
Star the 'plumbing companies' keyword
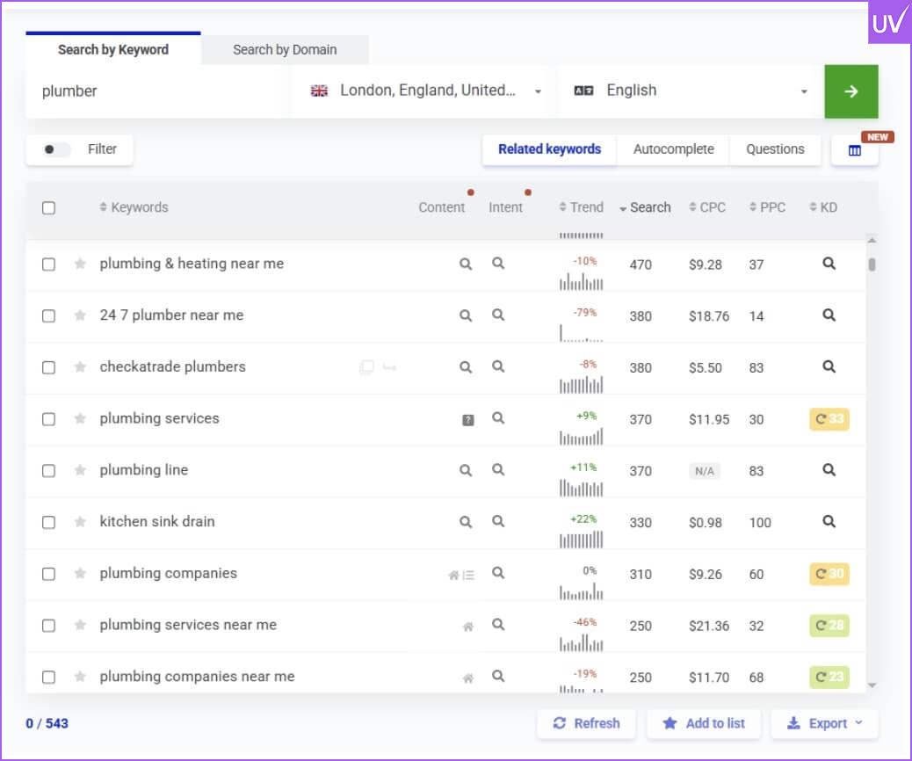tap(80, 574)
